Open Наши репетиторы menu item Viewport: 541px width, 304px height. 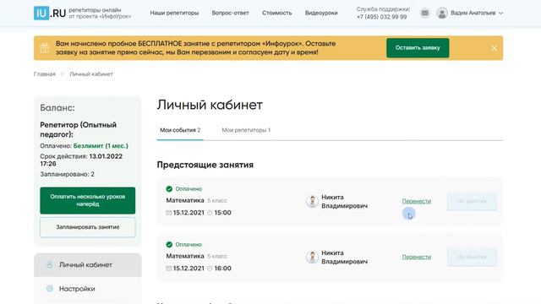[x=174, y=14]
